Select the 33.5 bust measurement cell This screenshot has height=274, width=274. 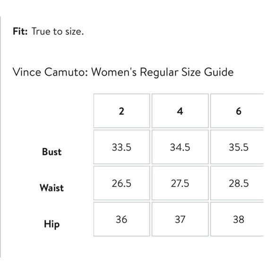[121, 147]
